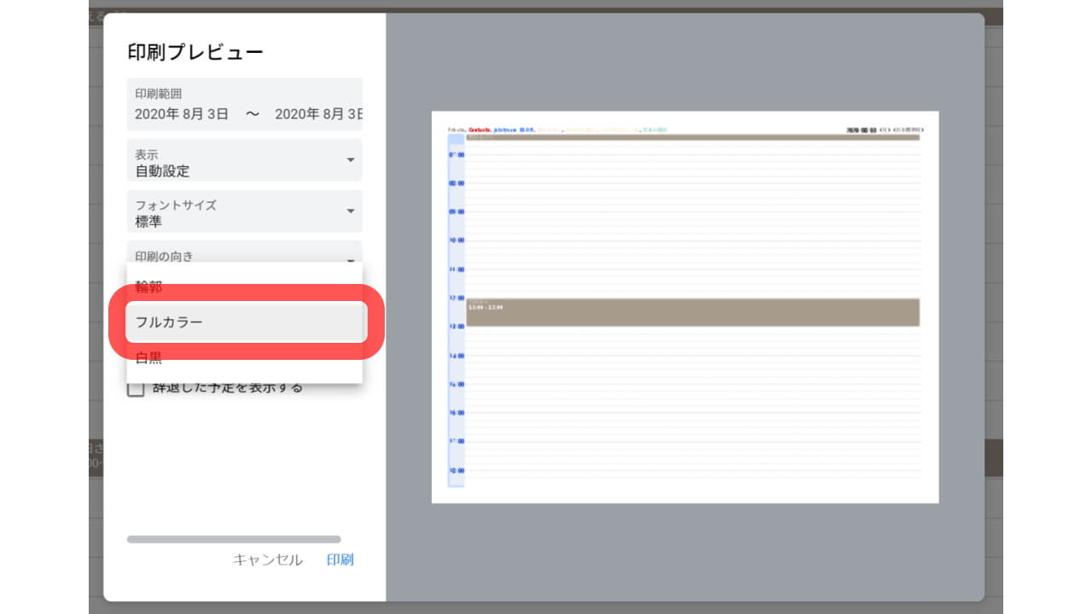Edit the print range start date
1092x614 pixels.
pos(182,113)
